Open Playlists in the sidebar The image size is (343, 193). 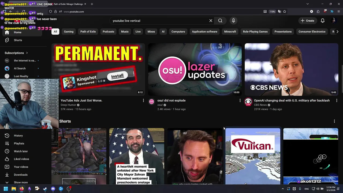(x=22, y=143)
